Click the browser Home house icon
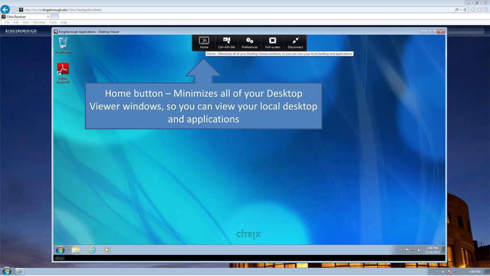The image size is (490, 276). [x=473, y=10]
